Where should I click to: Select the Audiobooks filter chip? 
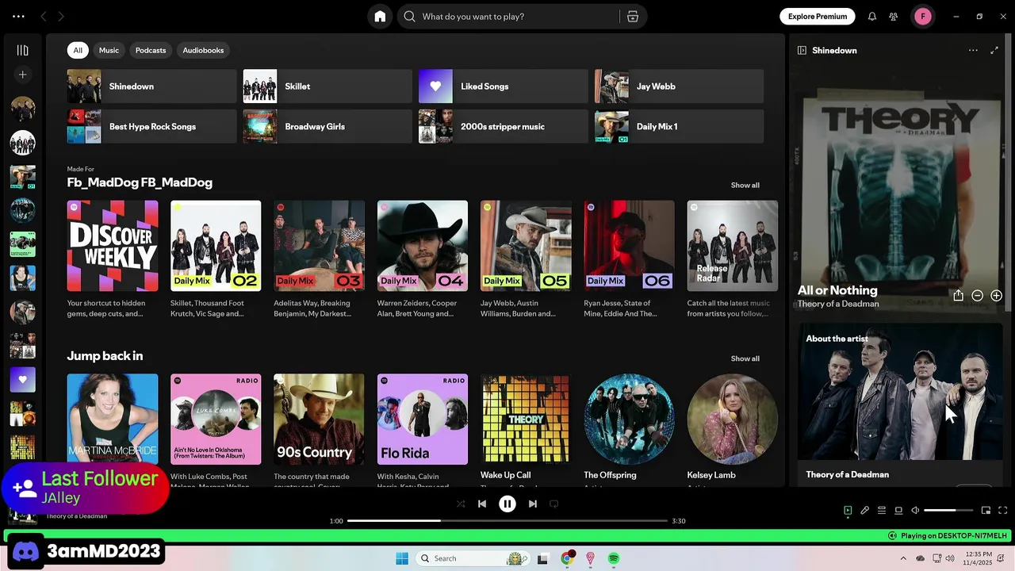click(203, 50)
